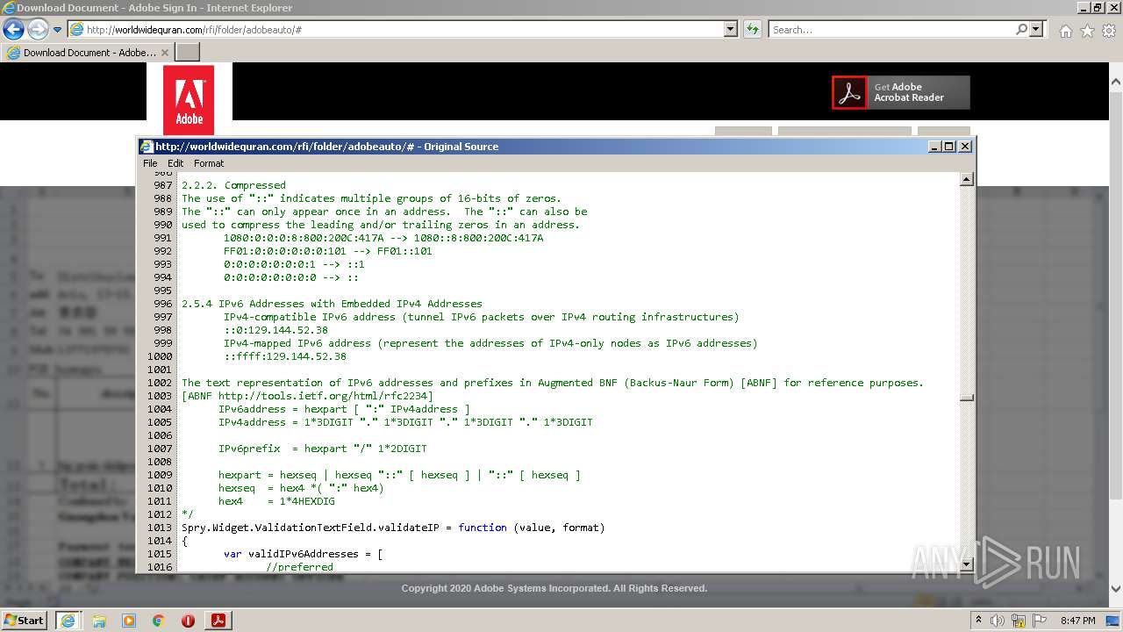The image size is (1123, 632).
Task: Click the Copyright 2020 Adobe Systems footer text
Action: 554,588
